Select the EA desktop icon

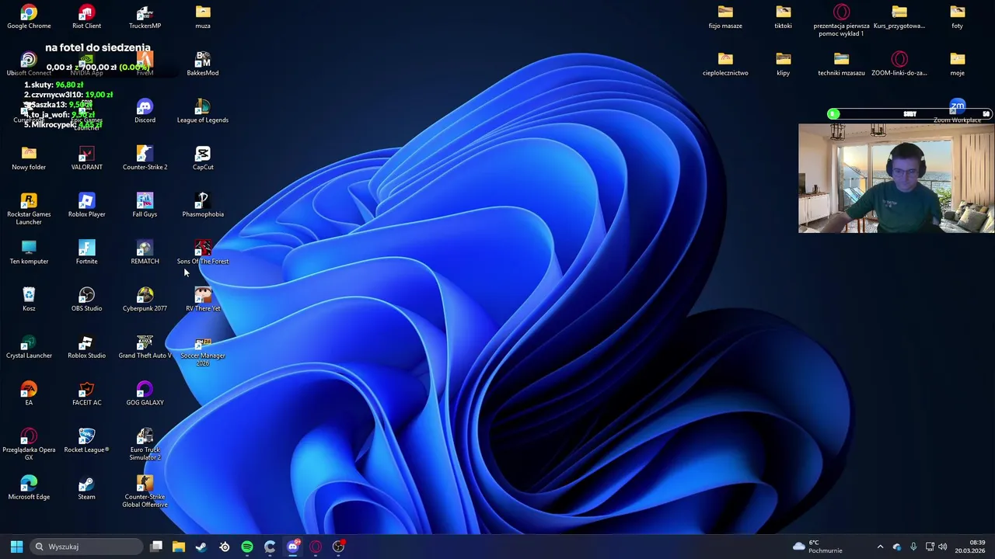coord(29,394)
